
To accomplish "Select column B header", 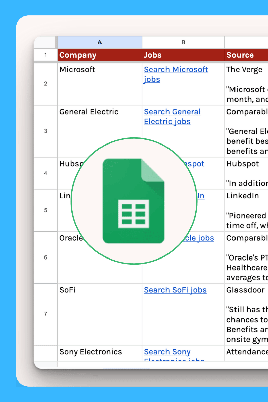I will (183, 42).
